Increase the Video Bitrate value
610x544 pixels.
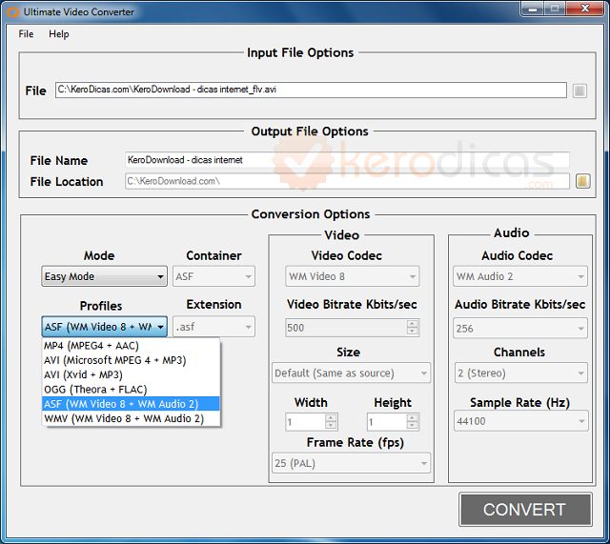click(x=413, y=324)
